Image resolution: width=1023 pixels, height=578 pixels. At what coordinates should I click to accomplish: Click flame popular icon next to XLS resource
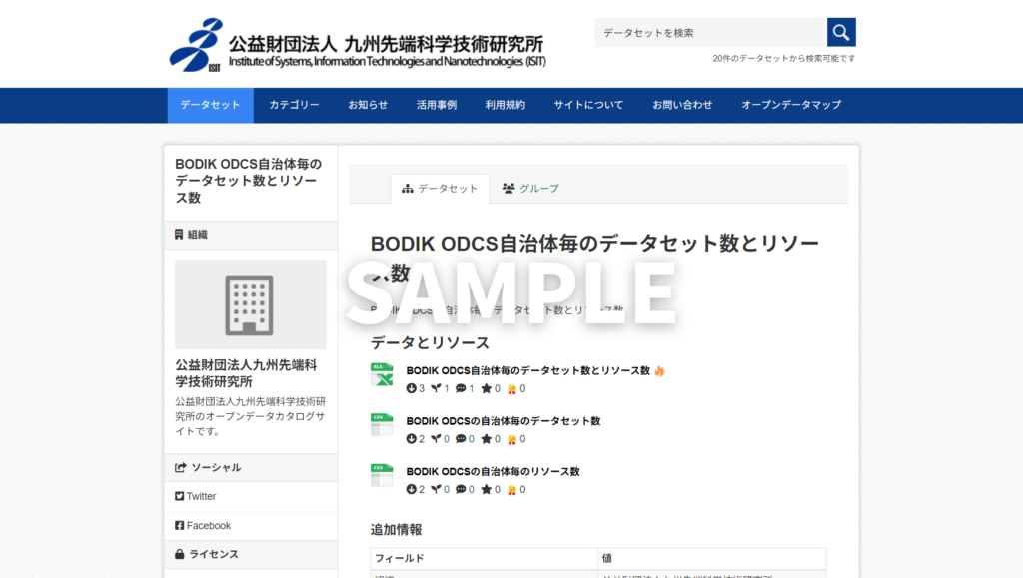[659, 370]
